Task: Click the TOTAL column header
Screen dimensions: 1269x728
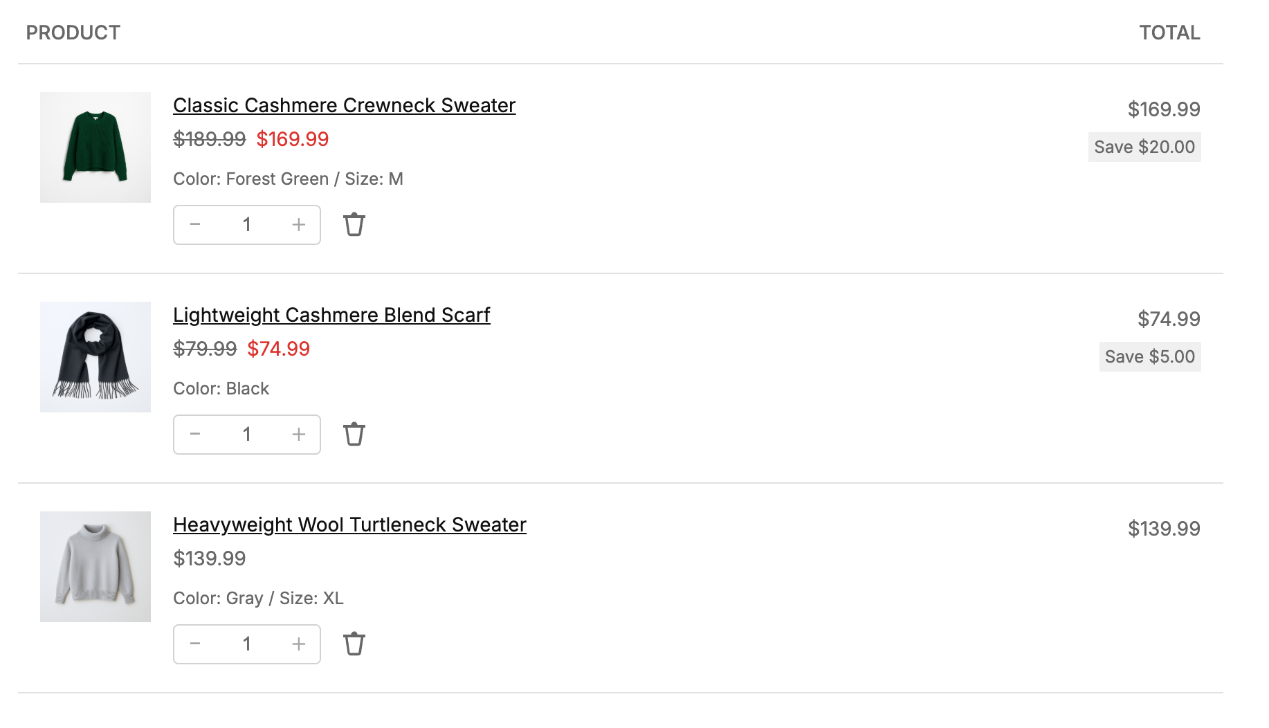Action: pos(1169,32)
